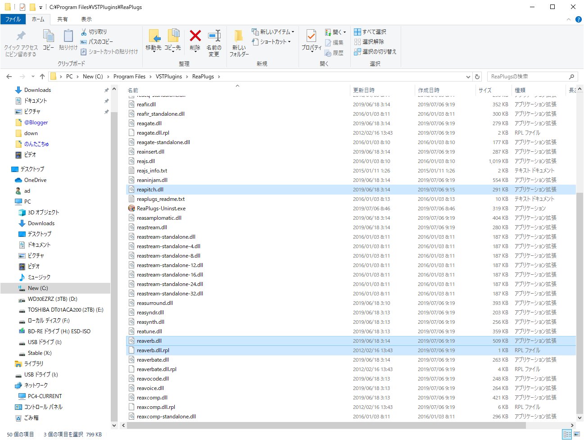This screenshot has height=440, width=584.
Task: Click the 切り取り scissors icon
Action: coord(84,32)
